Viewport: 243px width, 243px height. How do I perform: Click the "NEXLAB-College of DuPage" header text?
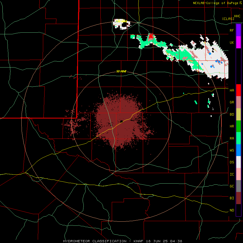click(x=216, y=3)
